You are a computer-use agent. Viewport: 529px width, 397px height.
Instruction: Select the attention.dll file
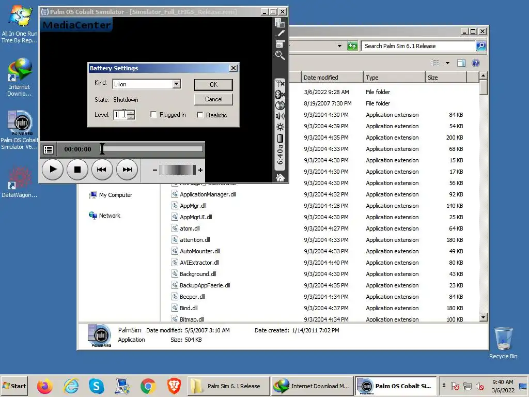click(195, 240)
